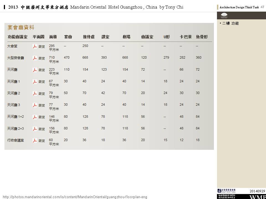Screen dimensions: 266x199
Task: Click the 二樓 功能 bullet text
Action: 230,23
